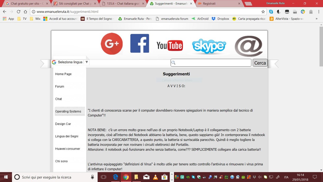Open the Chat sidebar menu item
The width and height of the screenshot is (323, 182).
(59, 99)
